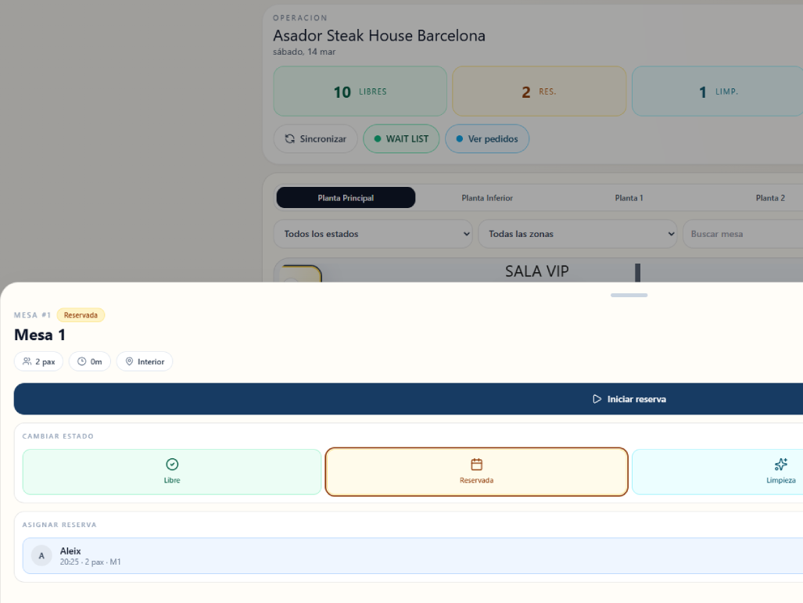Toggle the Ver pedidos pill
The image size is (803, 603).
click(487, 139)
